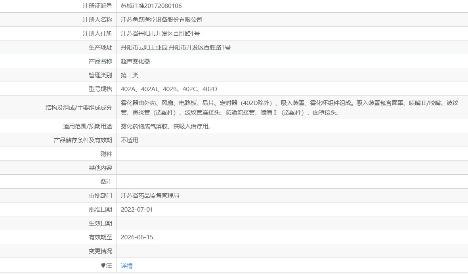Image resolution: width=468 pixels, height=275 pixels.
Task: Click registrant name 江苏鱼跃医疗设备股份有限公司
Action: point(161,20)
